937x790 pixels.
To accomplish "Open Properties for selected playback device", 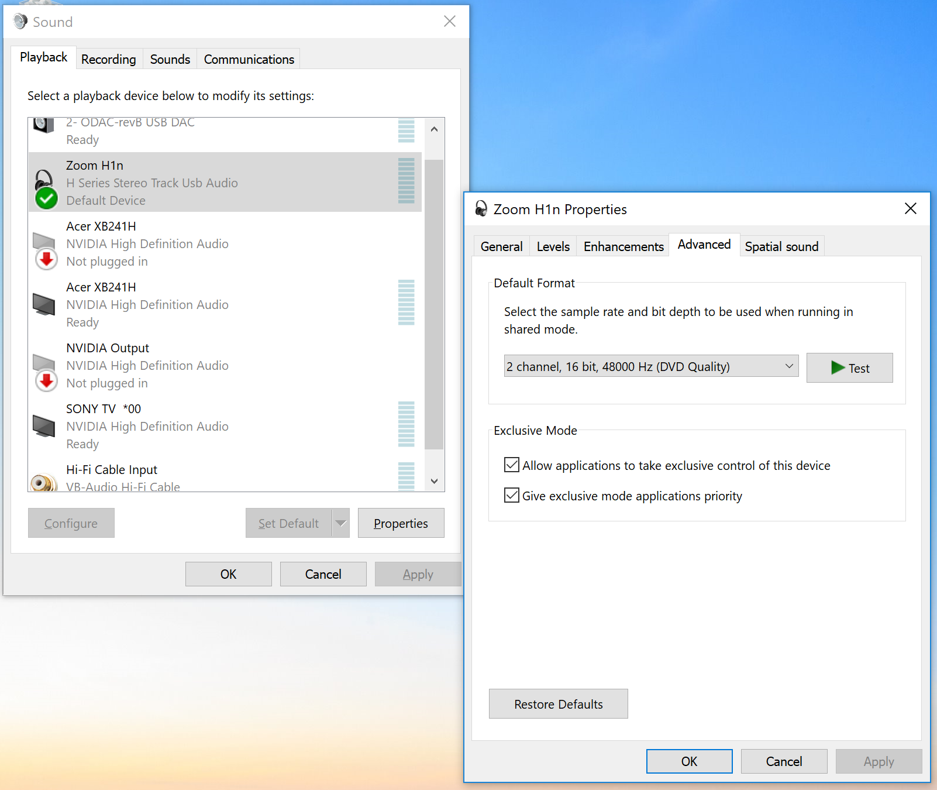I will point(401,523).
